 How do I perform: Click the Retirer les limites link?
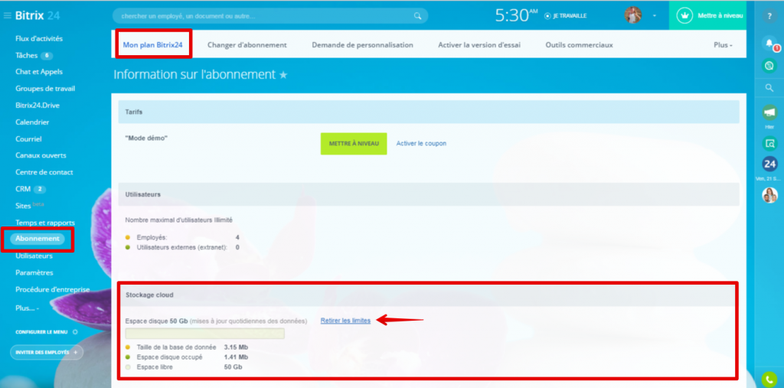coord(345,321)
